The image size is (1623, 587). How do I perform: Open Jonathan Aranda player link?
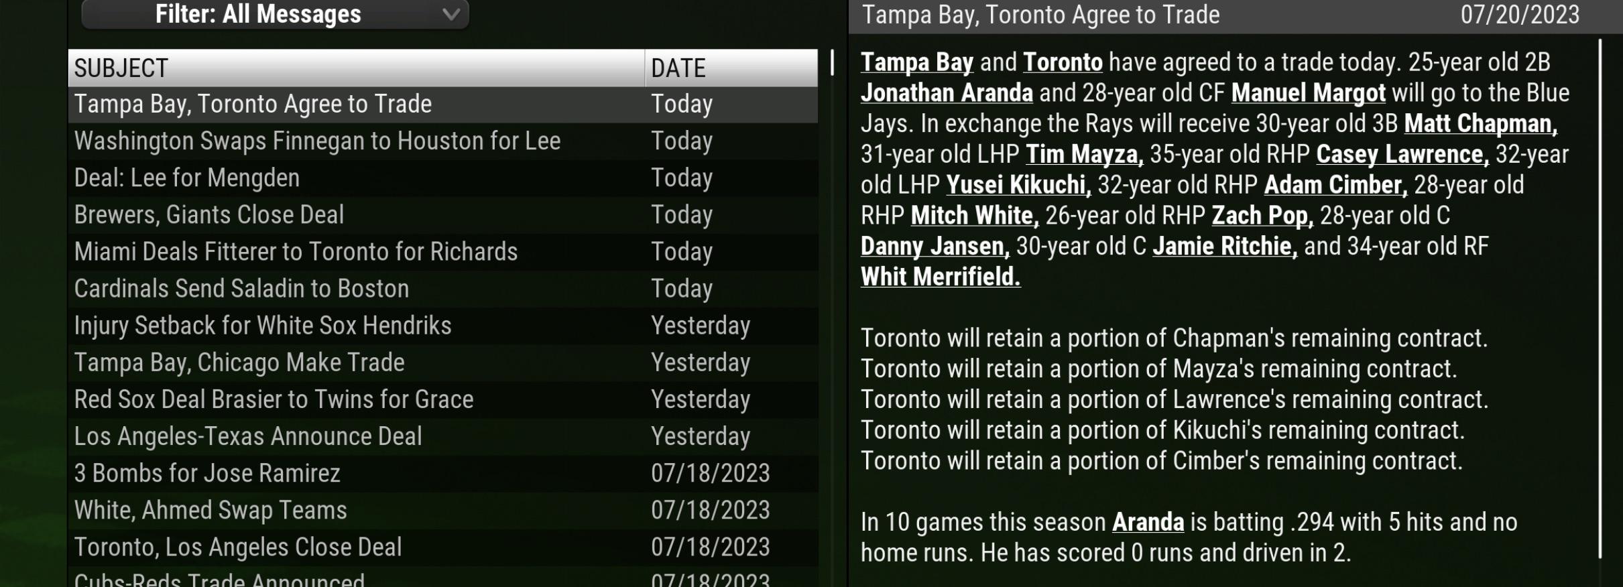coord(947,93)
